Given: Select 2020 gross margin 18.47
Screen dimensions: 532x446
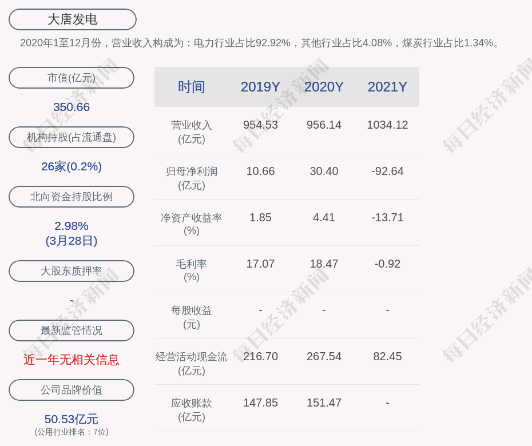Looking at the screenshot, I should pyautogui.click(x=324, y=264).
